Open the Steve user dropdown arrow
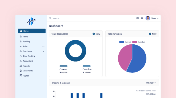The height and width of the screenshot is (98, 176). (x=158, y=18)
